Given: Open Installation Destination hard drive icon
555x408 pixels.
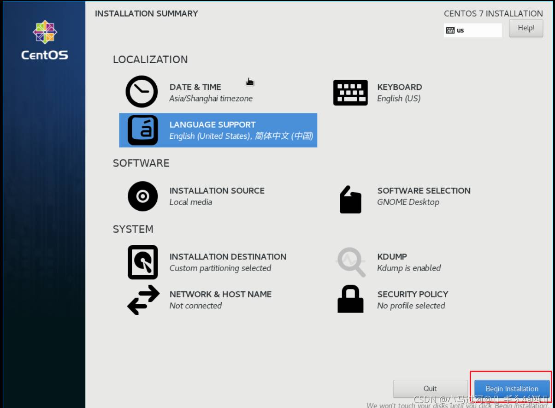Looking at the screenshot, I should click(x=142, y=262).
